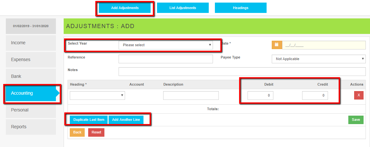Switch to Add Adjustments tab
The height and width of the screenshot is (147, 370).
(x=125, y=8)
